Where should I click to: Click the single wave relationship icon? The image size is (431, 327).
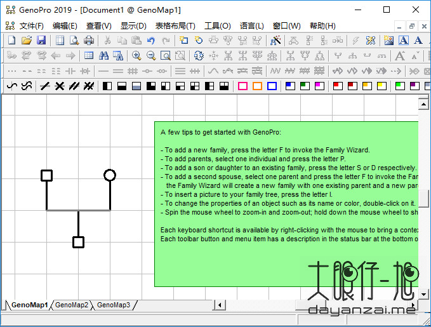pyautogui.click(x=12, y=86)
